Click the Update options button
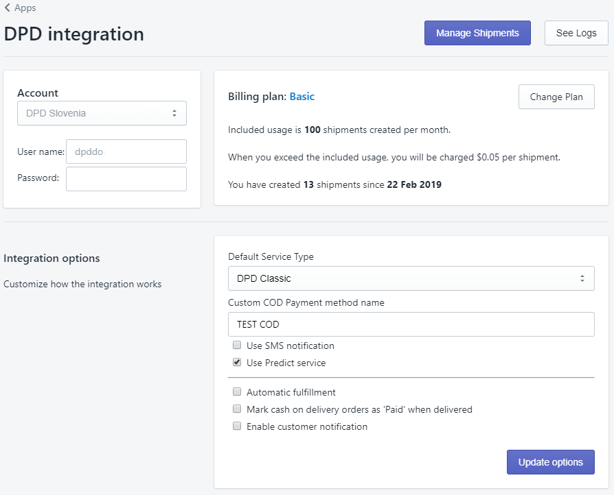Viewport: 614px width, 495px height. 551,462
